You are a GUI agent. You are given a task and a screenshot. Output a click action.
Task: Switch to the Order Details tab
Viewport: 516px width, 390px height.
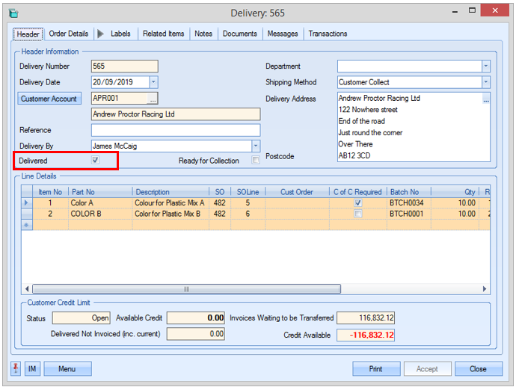pos(69,34)
